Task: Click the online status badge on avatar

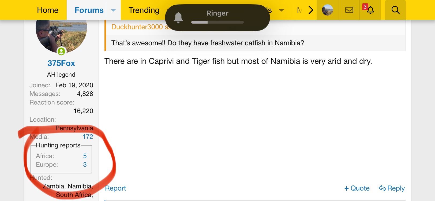Action: [x=61, y=51]
